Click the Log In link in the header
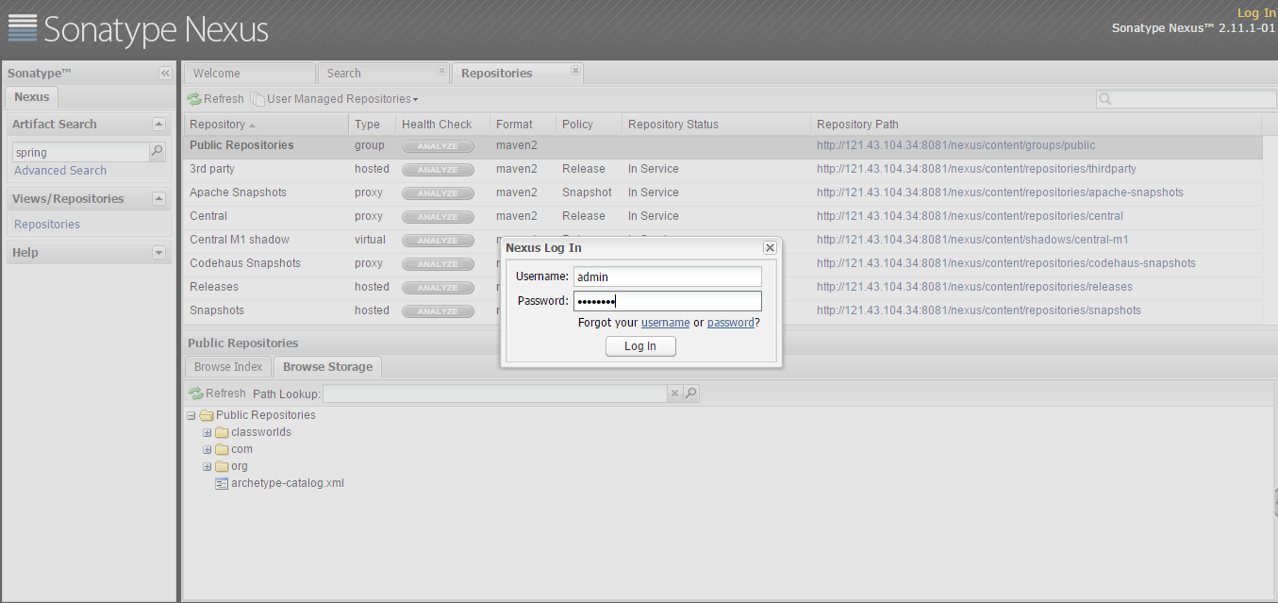The width and height of the screenshot is (1278, 603). (1256, 13)
